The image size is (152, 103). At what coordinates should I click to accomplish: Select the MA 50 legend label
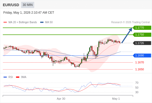[49, 22]
